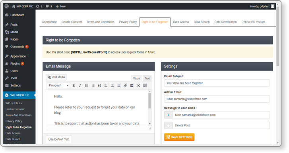Click the Use Default Text button
The width and height of the screenshot is (289, 153).
tap(59, 140)
